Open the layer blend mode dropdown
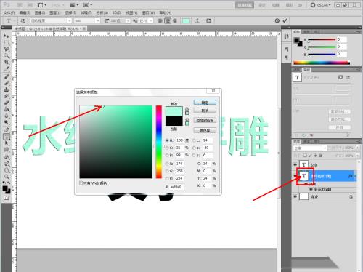Viewport: 363px width, 272px height. [310, 148]
